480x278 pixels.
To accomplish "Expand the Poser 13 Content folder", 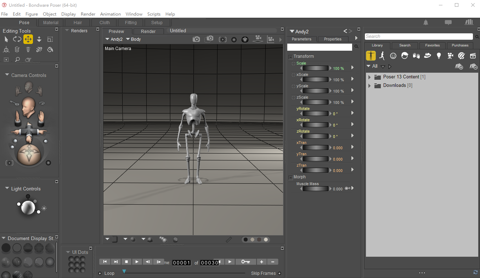I will 369,77.
